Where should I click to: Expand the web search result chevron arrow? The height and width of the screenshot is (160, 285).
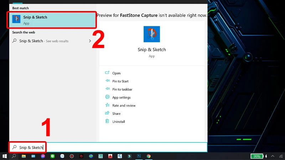(x=90, y=41)
